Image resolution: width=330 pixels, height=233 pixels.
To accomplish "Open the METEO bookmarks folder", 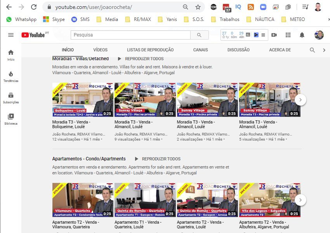I will point(293,19).
